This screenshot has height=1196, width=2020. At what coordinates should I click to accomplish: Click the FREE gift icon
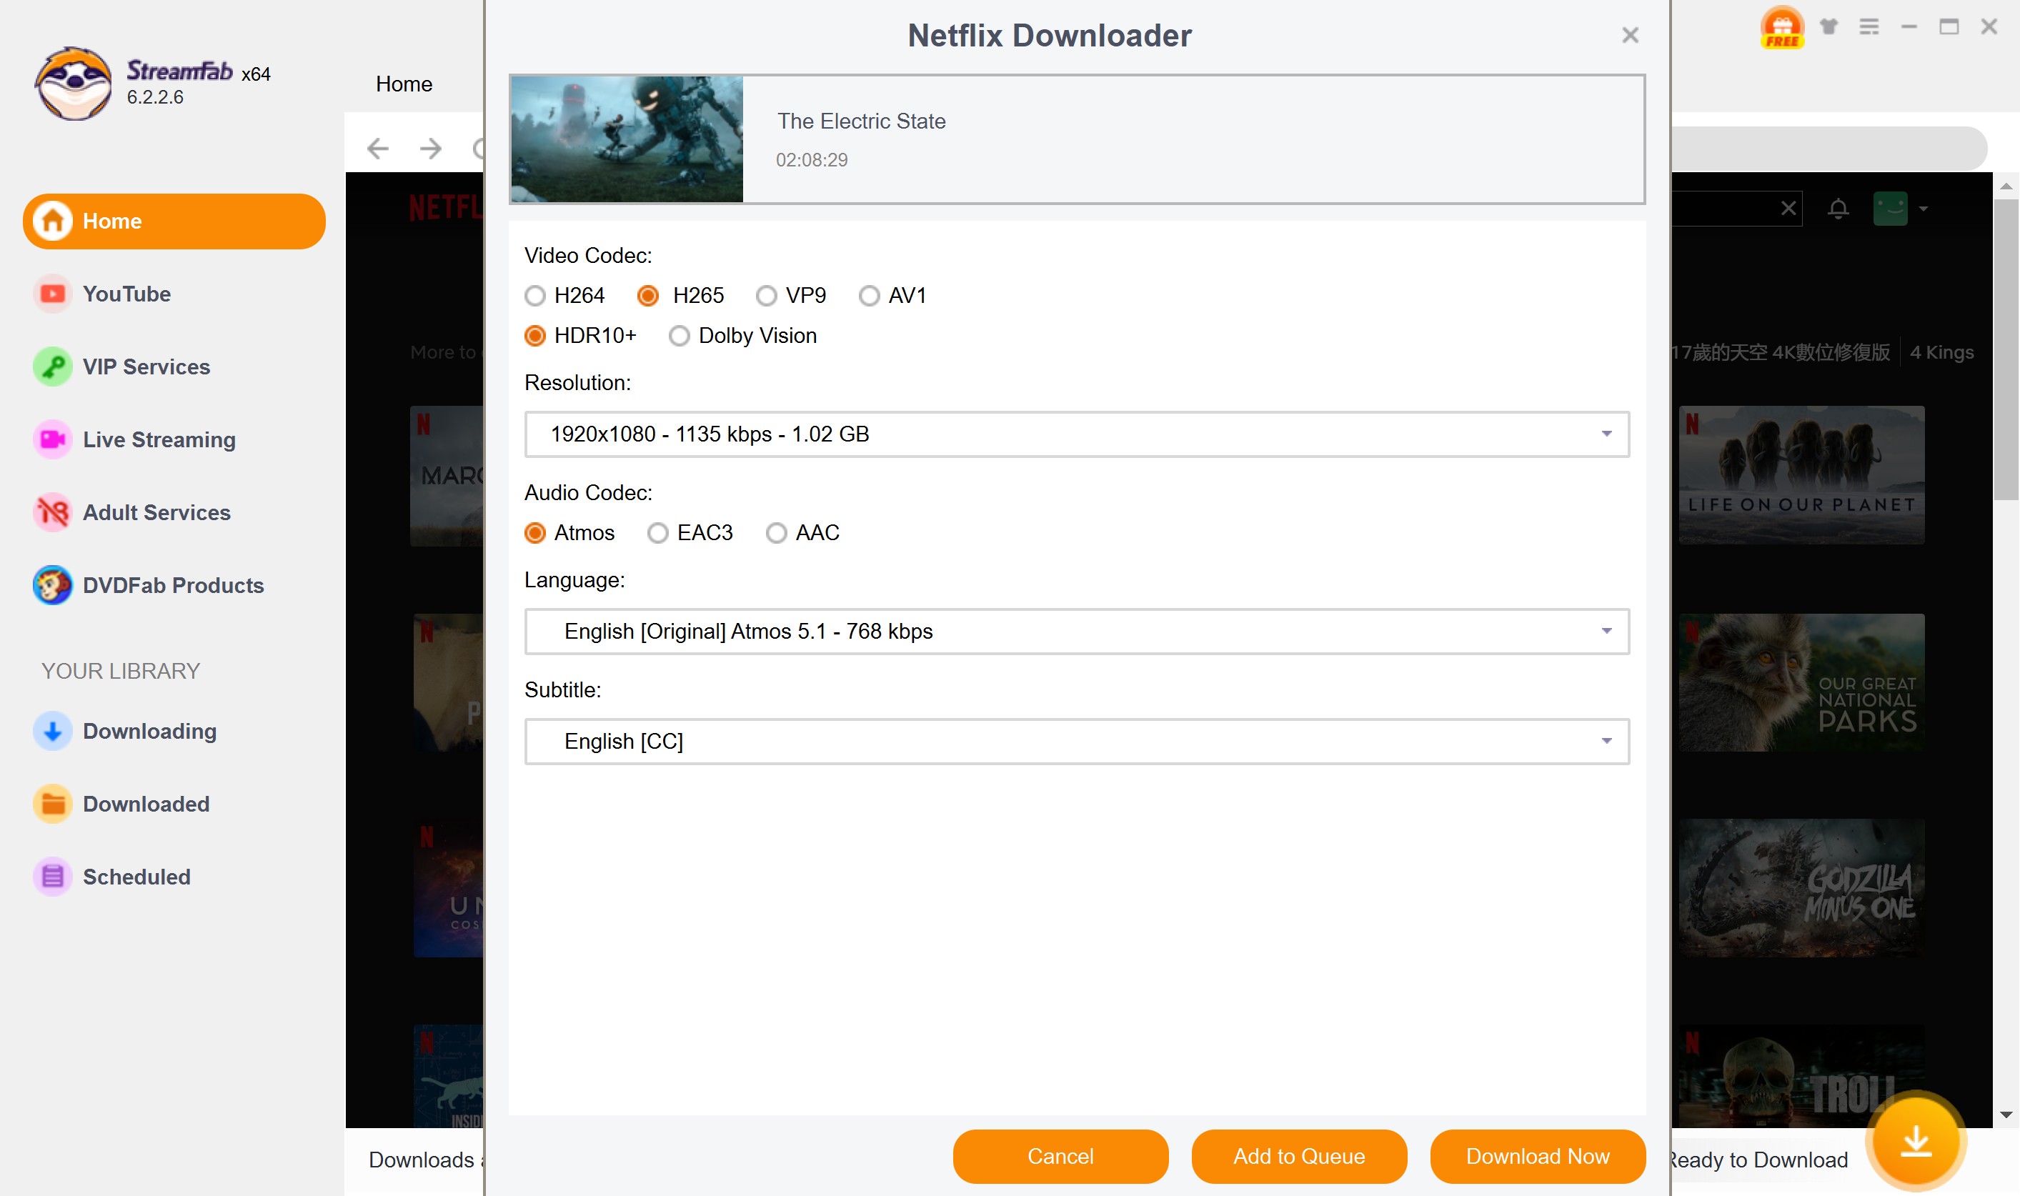click(1781, 27)
